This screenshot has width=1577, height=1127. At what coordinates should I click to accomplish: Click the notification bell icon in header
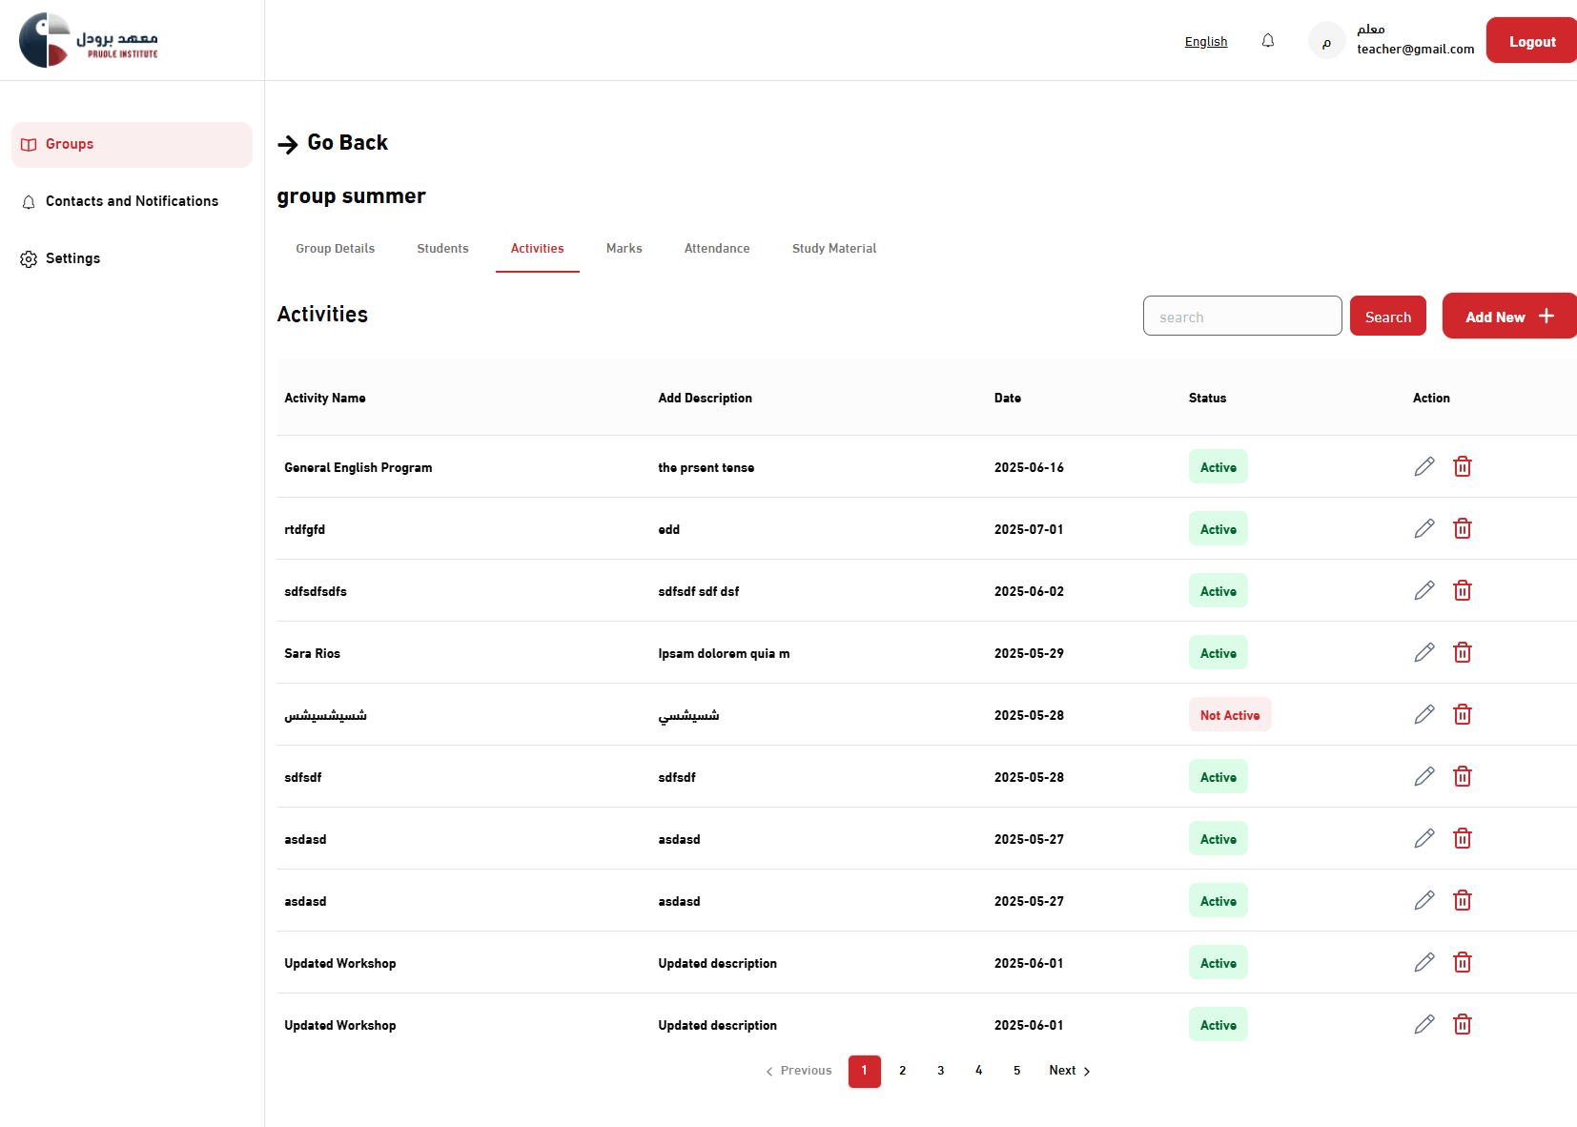[1268, 41]
